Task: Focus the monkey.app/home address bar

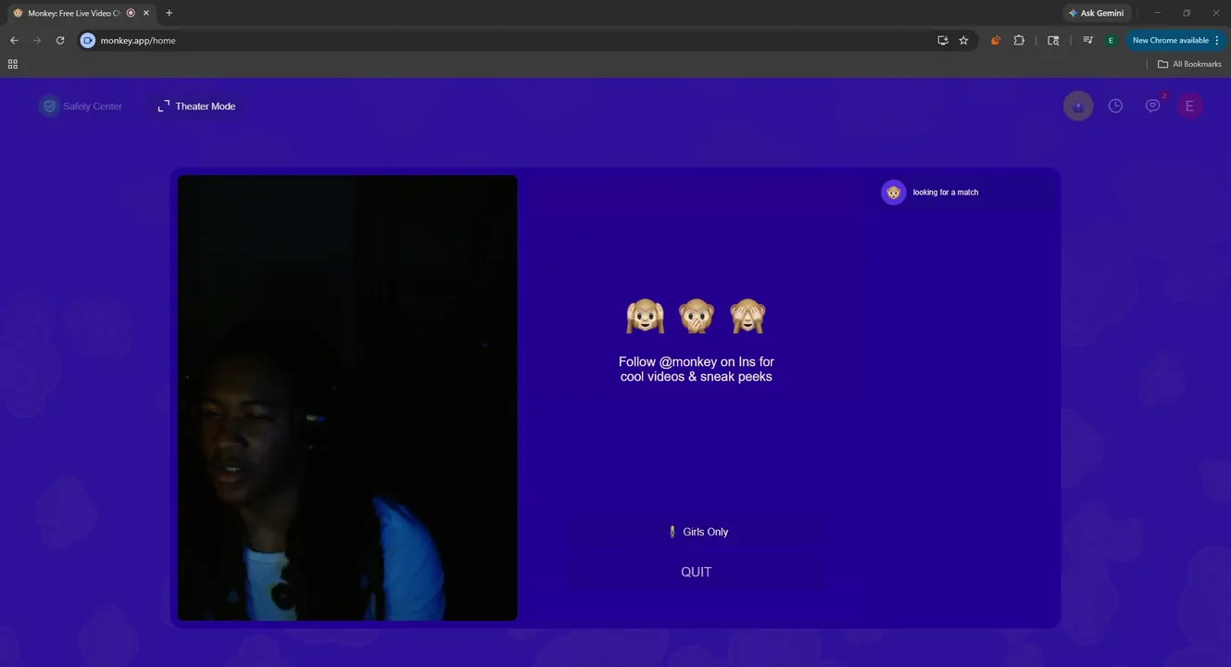Action: 509,41
